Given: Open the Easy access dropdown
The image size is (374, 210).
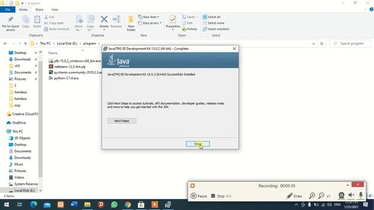Looking at the screenshot, I should [x=150, y=23].
